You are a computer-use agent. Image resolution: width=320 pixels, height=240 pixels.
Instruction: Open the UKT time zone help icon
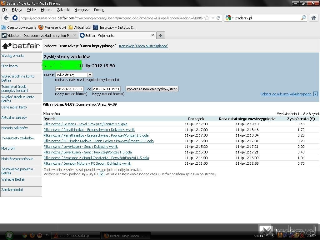102,174
